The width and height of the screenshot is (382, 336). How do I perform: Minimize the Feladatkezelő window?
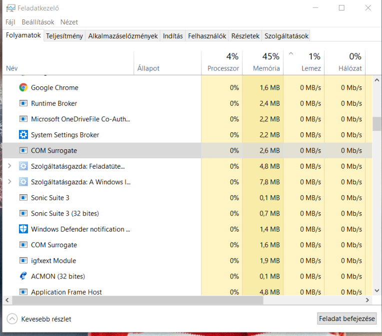[x=315, y=8]
